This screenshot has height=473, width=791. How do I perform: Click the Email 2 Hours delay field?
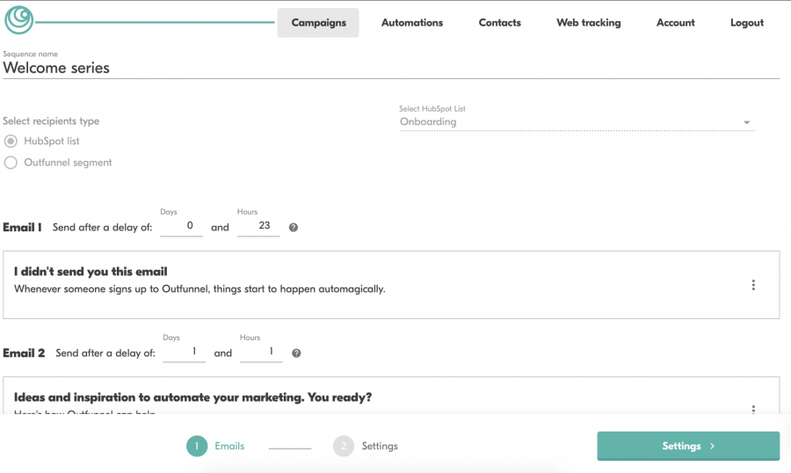261,353
